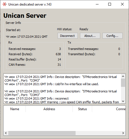Click the log vertical scrollbar thumb
The width and height of the screenshot is (129, 139).
123,83
